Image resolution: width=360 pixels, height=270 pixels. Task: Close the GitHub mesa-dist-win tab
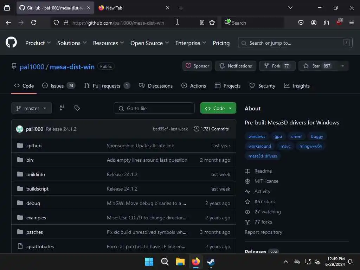click(x=89, y=8)
